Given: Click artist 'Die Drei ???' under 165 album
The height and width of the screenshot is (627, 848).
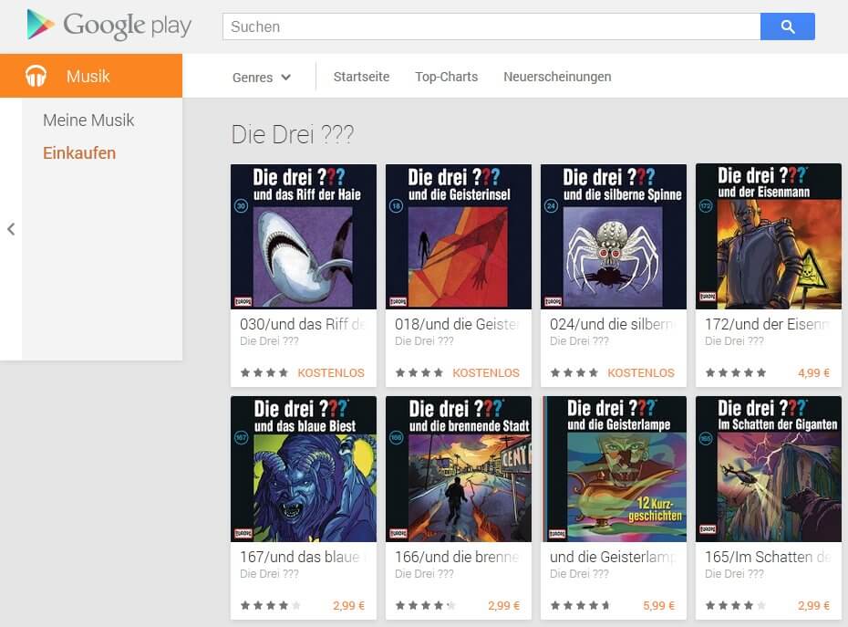Looking at the screenshot, I should point(734,574).
